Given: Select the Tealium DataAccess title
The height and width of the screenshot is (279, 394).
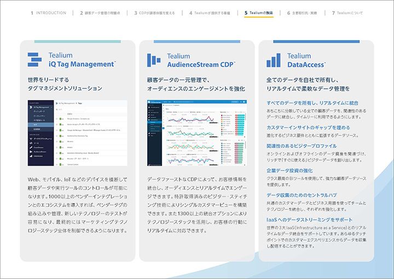Looking at the screenshot, I should click(306, 60).
